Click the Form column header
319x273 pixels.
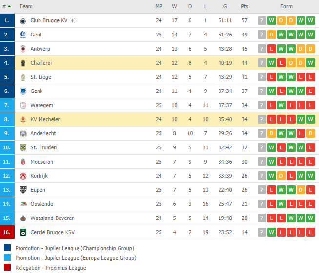286,6
